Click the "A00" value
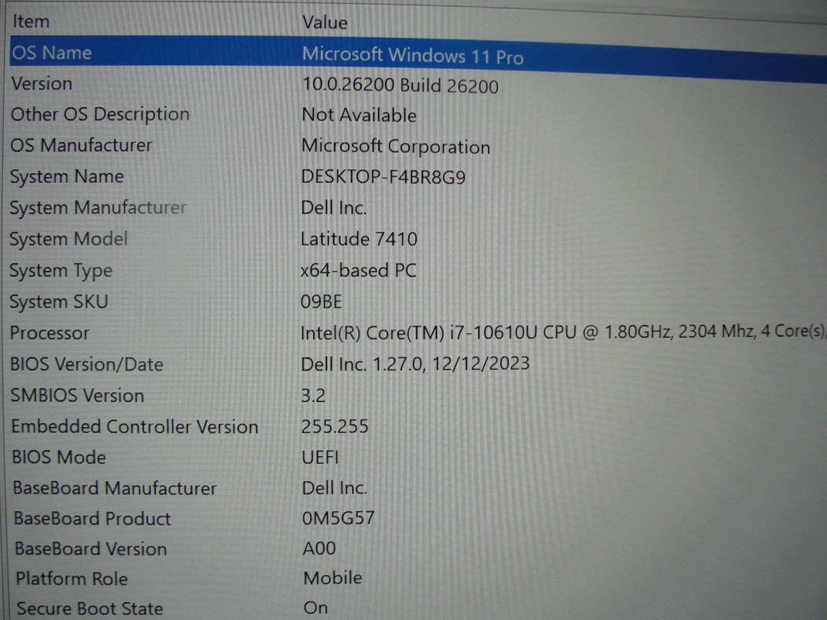The width and height of the screenshot is (827, 620). [x=319, y=548]
